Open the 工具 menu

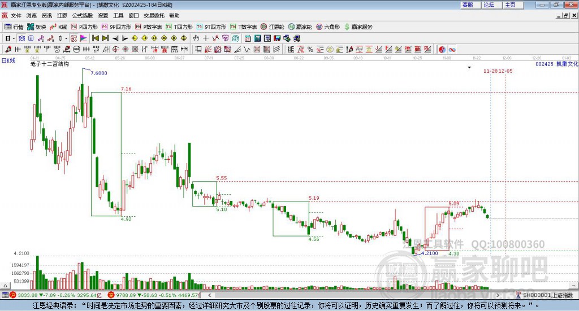tap(118, 15)
